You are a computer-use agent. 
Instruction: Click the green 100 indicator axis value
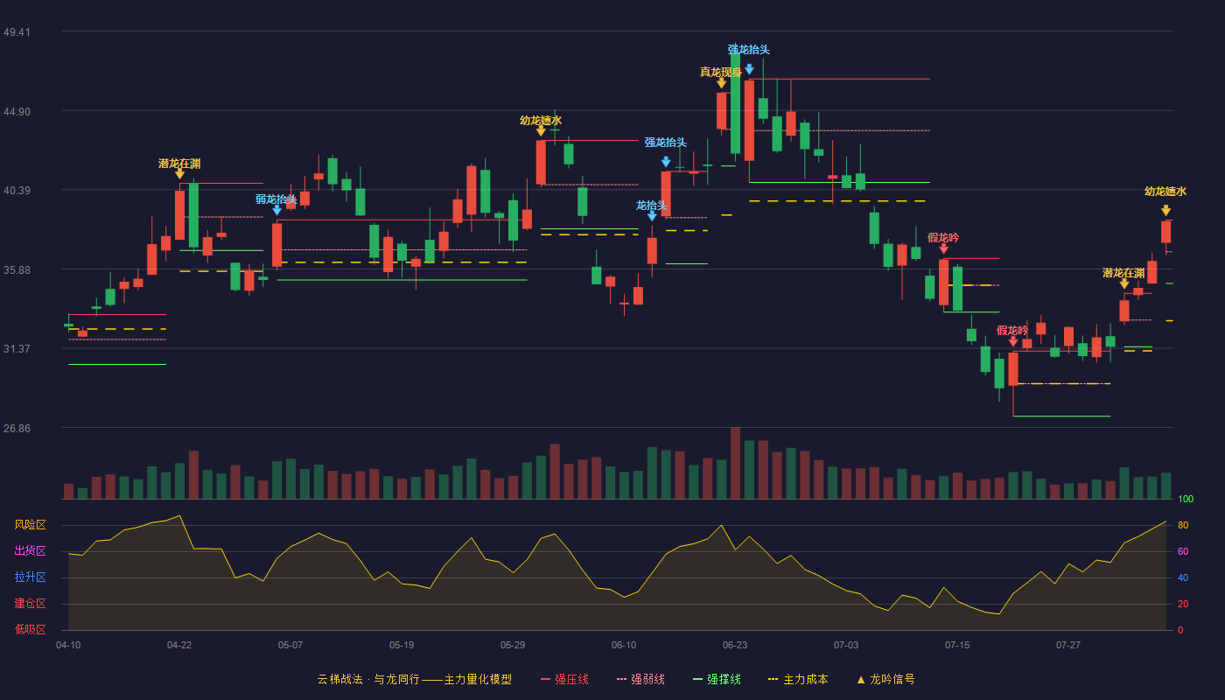click(1186, 500)
